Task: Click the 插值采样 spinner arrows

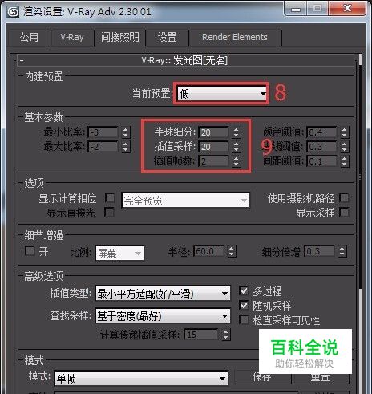Action: point(236,147)
